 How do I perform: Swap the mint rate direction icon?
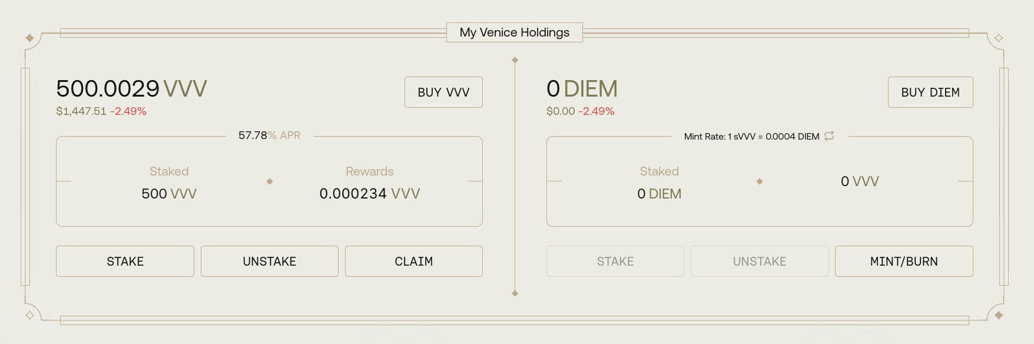coord(829,136)
